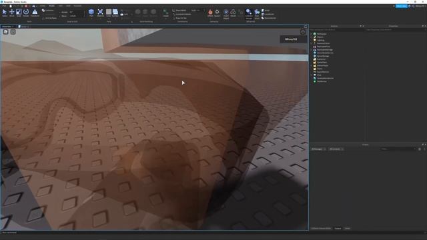The image size is (427, 240).
Task: Choose the Transform tool
Action: tap(35, 13)
